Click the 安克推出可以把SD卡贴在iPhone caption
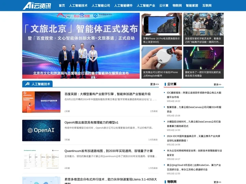 coord(161,74)
